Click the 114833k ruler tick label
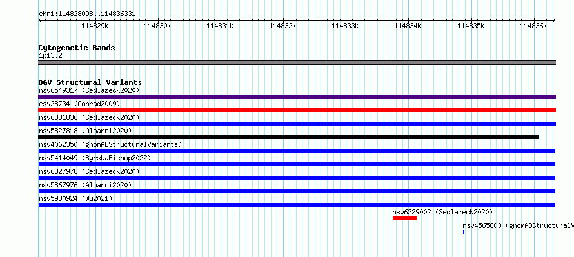This screenshot has width=574, height=257. tap(346, 26)
